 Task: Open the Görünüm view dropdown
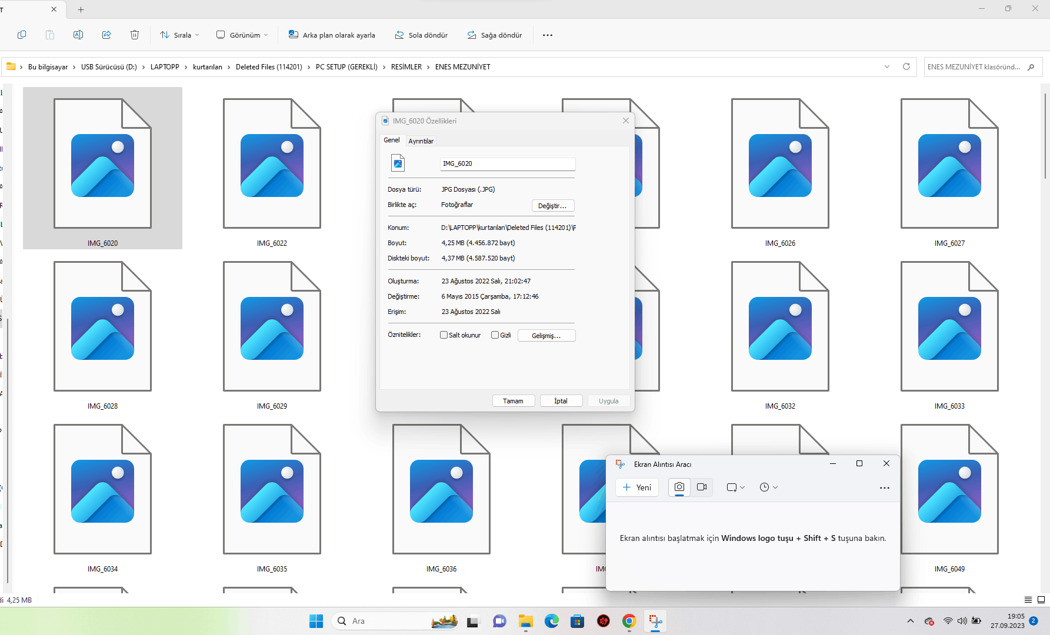[x=242, y=35]
